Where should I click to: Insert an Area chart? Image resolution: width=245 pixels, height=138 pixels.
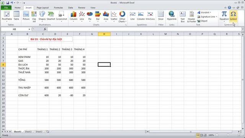106,16
